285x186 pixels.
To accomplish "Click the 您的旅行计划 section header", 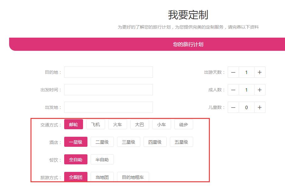I will (188, 44).
